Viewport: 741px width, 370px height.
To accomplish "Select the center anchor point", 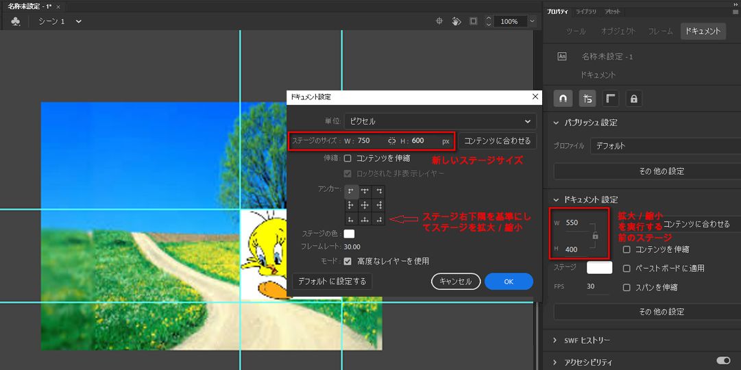I will (365, 205).
